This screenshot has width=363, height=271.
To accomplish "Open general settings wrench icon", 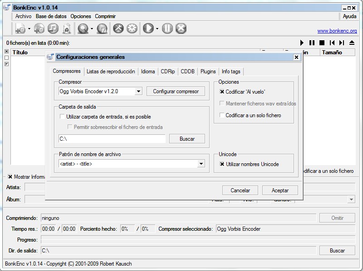I will (x=118, y=29).
